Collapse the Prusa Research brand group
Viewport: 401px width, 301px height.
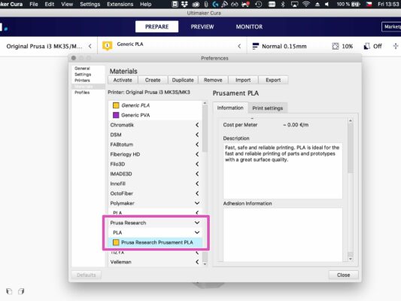point(197,223)
